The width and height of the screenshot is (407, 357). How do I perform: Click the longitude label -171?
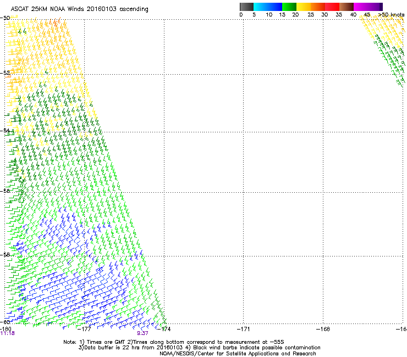tap(244, 329)
